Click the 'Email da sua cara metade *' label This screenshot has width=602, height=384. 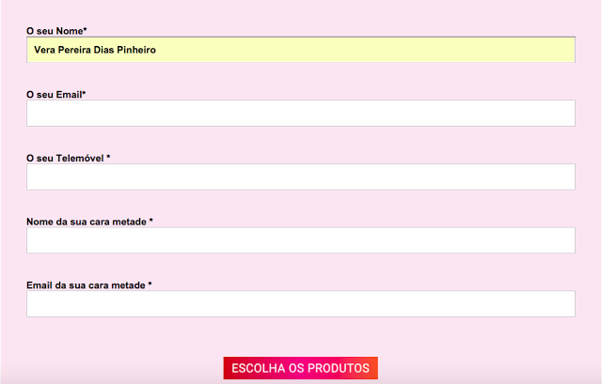(88, 284)
